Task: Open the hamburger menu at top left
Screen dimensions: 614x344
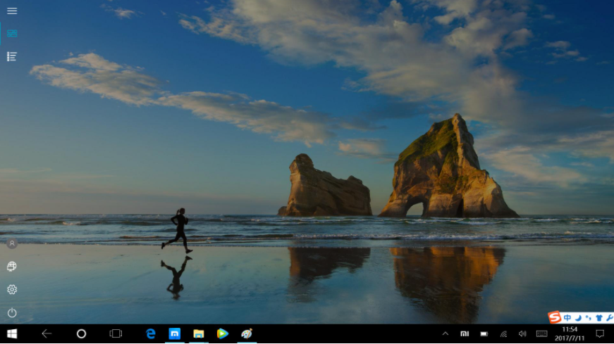Action: pos(12,11)
